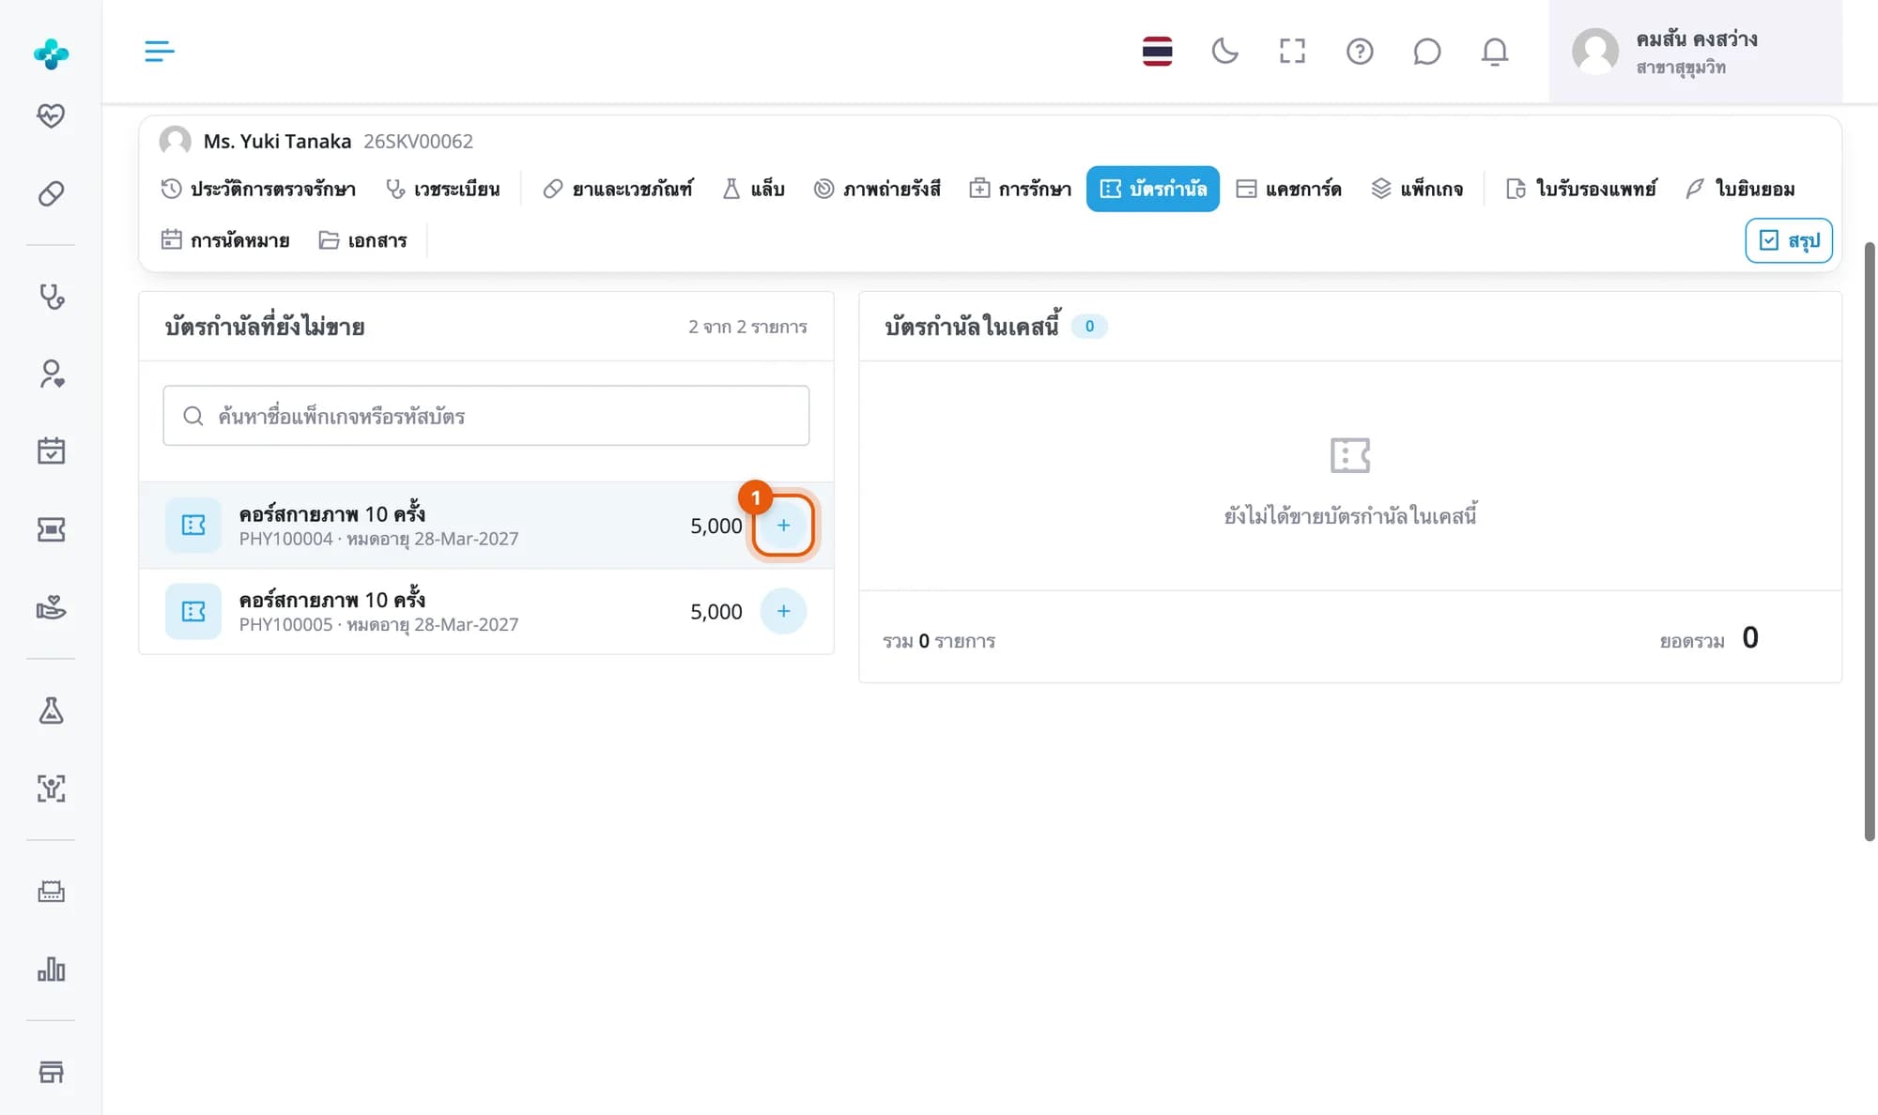Switch to แคชการ์ด tab
The image size is (1878, 1115).
click(x=1289, y=189)
